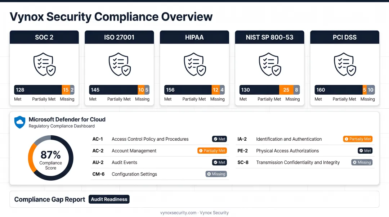This screenshot has height=217, width=389.
Task: Click HIPAA partially met segment 12
Action: [x=216, y=90]
